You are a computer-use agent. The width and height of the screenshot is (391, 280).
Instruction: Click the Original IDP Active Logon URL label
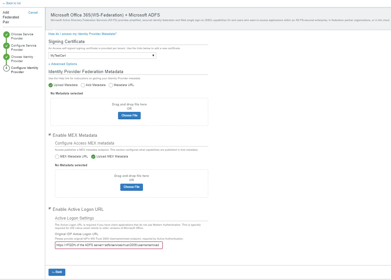77,234
